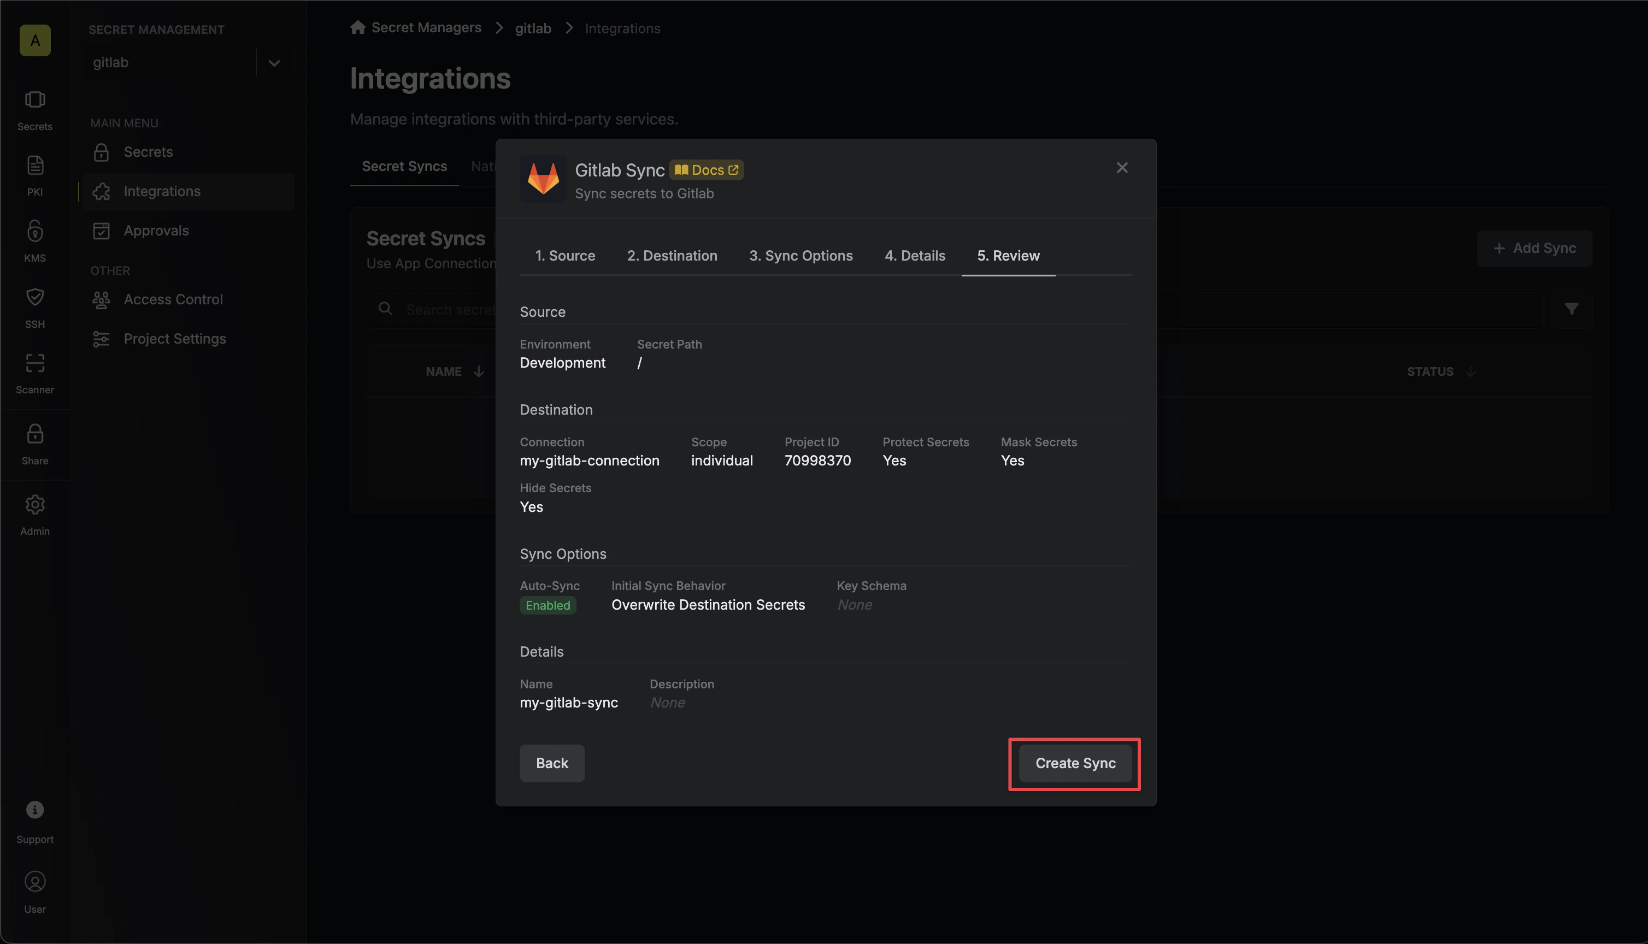Open the Share section icon

click(35, 434)
